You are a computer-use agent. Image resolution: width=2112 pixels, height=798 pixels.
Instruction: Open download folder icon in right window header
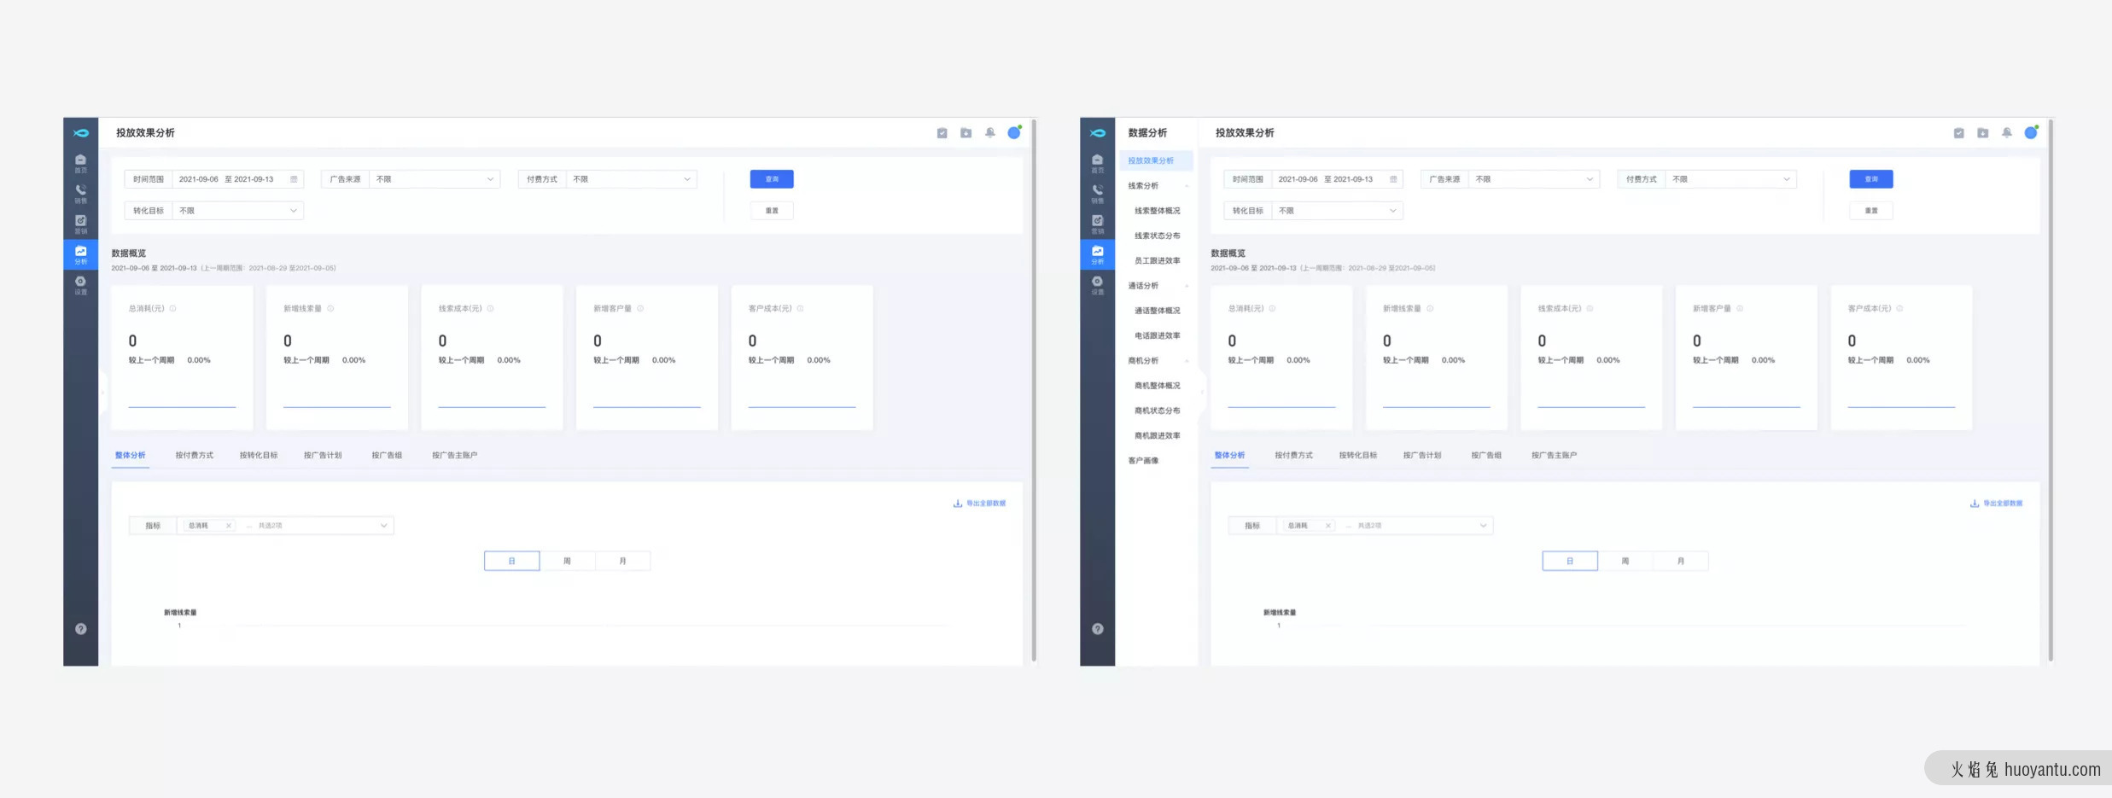pos(1982,133)
